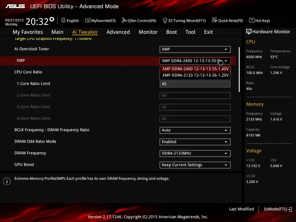Show Hot Keys question mark icon

point(252,21)
